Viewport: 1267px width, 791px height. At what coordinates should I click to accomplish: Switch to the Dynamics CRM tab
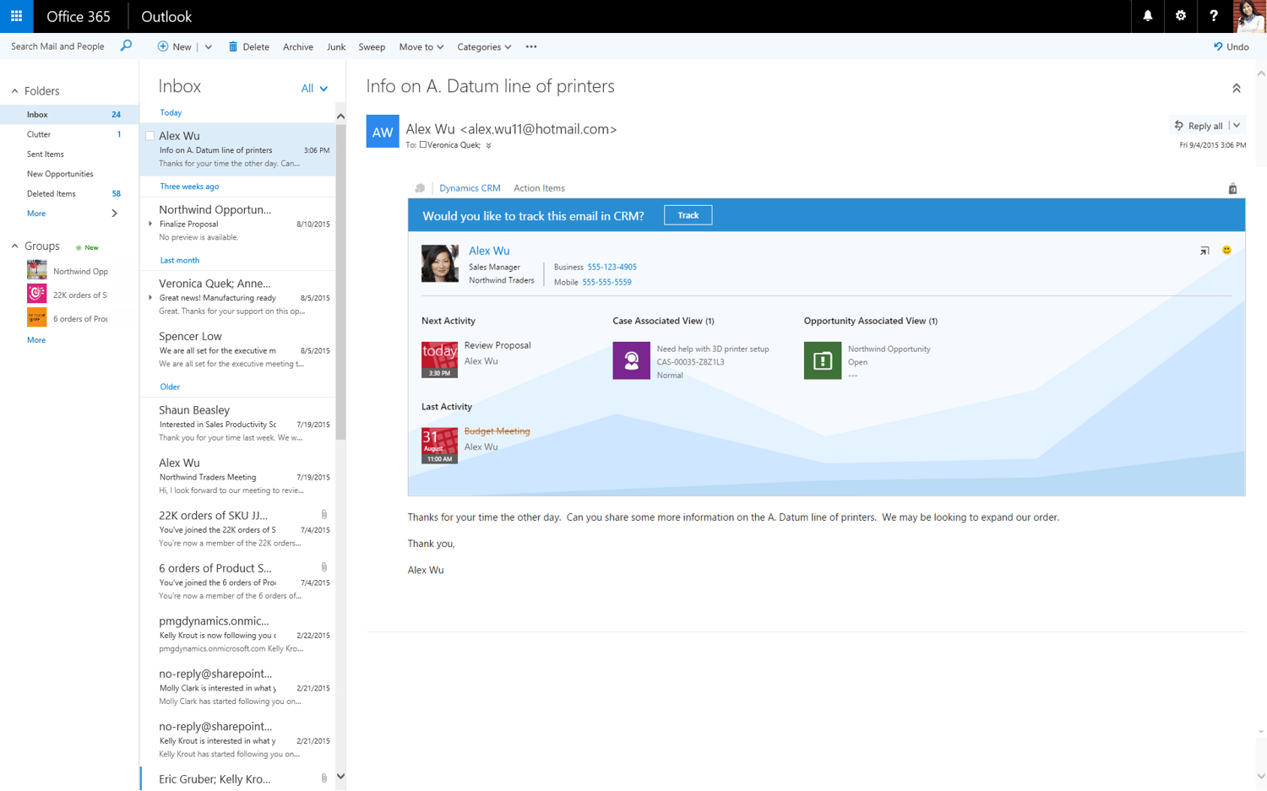470,188
